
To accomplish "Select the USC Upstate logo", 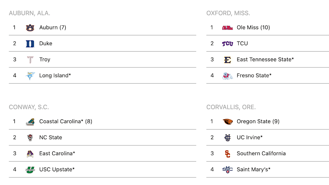I will coord(30,170).
